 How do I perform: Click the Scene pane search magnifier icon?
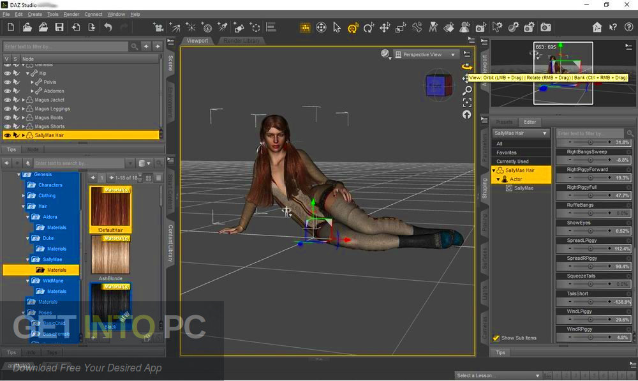pos(134,47)
